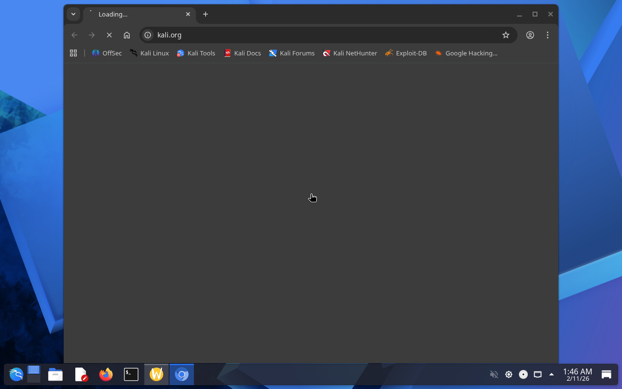Image resolution: width=622 pixels, height=389 pixels.
Task: Go to Kali Docs bookmark
Action: point(242,53)
